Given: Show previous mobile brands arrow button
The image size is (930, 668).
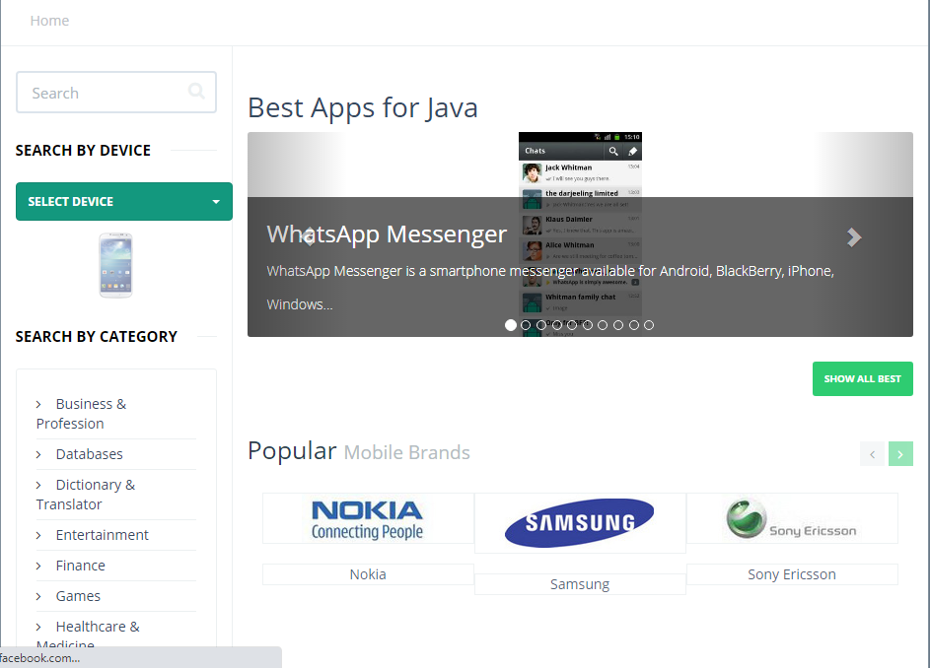Looking at the screenshot, I should click(872, 454).
